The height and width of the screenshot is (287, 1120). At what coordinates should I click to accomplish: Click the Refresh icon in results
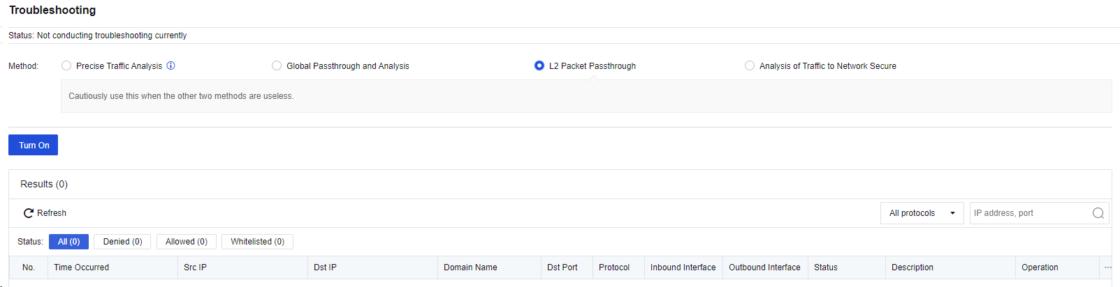coord(29,213)
